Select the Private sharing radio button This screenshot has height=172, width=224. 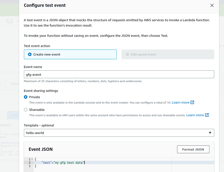pos(26,97)
